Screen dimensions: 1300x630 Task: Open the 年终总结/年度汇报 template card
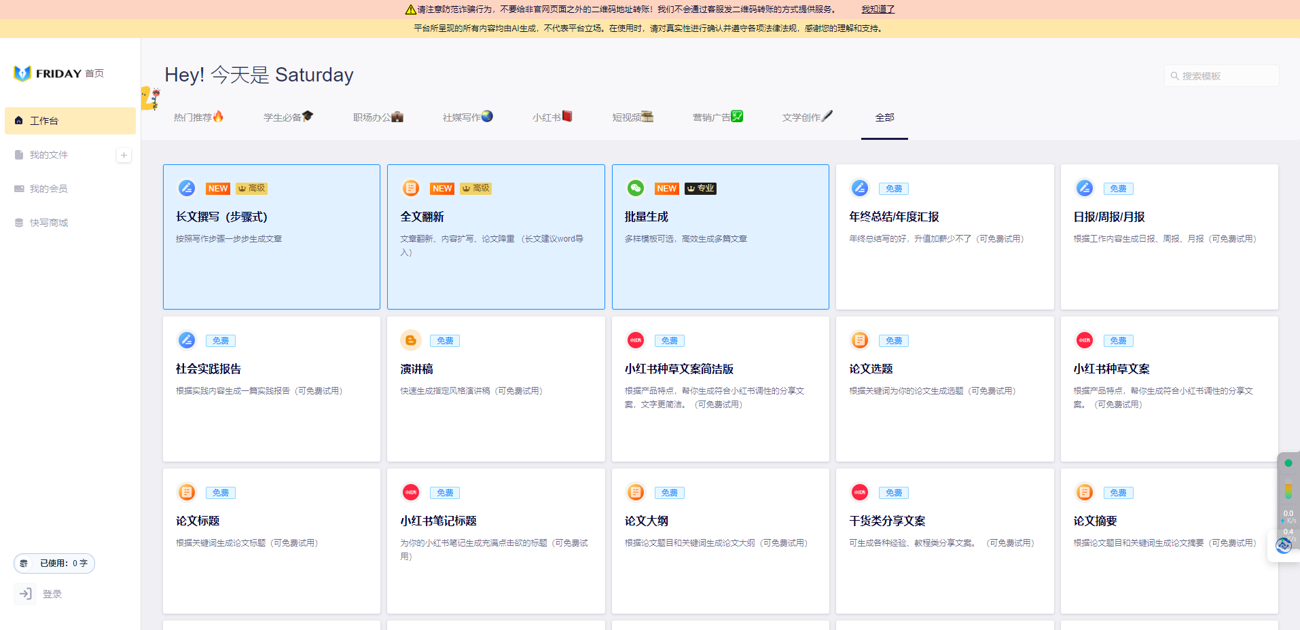944,237
